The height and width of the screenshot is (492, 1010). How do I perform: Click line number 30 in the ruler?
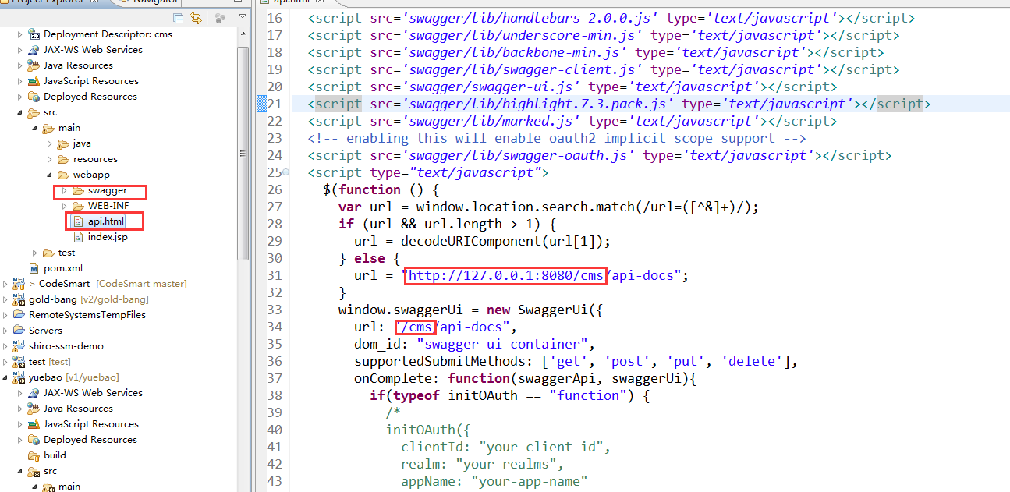click(275, 258)
